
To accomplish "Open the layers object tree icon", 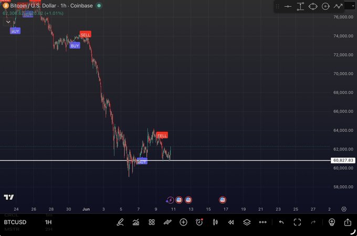I will pos(247,222).
